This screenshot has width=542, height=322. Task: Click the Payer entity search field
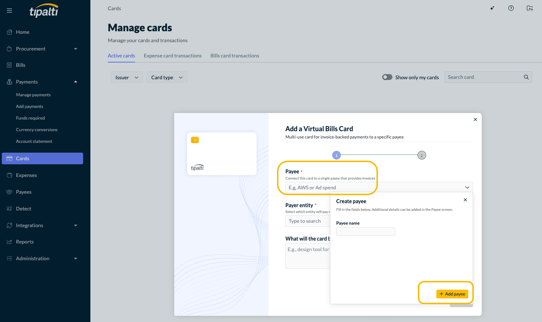(308, 221)
